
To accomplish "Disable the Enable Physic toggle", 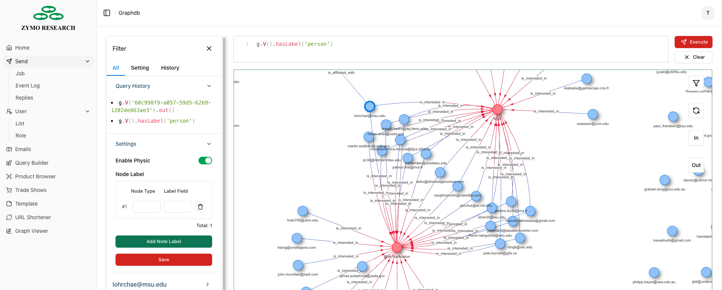I will pyautogui.click(x=205, y=161).
